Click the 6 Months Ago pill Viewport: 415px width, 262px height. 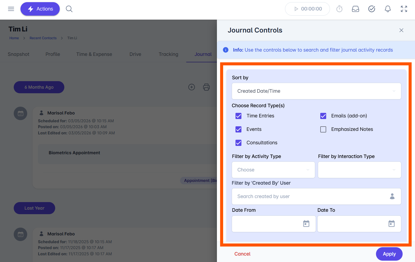[39, 87]
